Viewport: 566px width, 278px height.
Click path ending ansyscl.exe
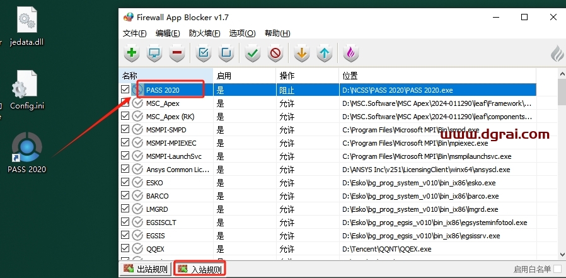[426, 170]
